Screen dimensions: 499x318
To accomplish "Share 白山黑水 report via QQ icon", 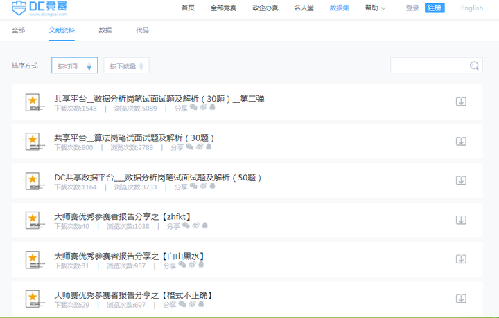I will tap(201, 265).
